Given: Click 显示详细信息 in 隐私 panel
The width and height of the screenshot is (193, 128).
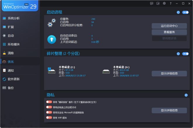Looking at the screenshot, I should point(169,111).
